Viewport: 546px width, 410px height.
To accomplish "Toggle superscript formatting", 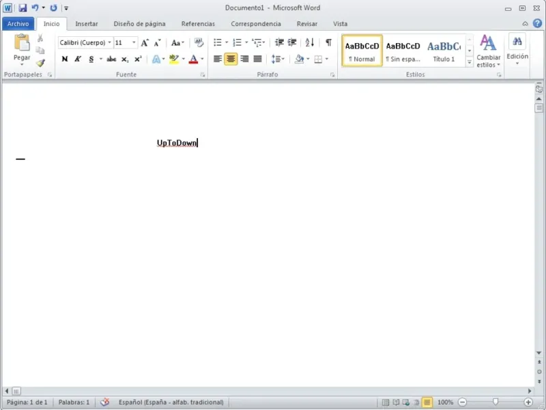I will pos(139,59).
